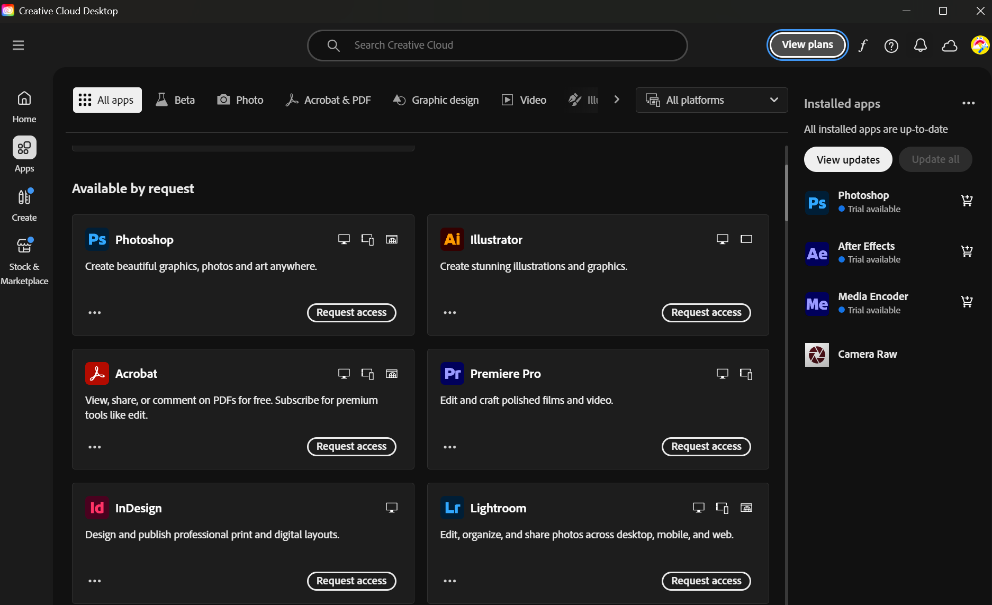The width and height of the screenshot is (992, 605).
Task: Open the notifications bell
Action: click(x=921, y=46)
